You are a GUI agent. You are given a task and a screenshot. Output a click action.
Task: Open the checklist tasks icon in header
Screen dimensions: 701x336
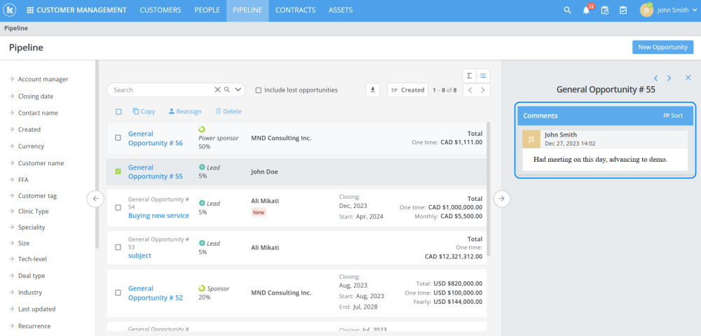623,10
